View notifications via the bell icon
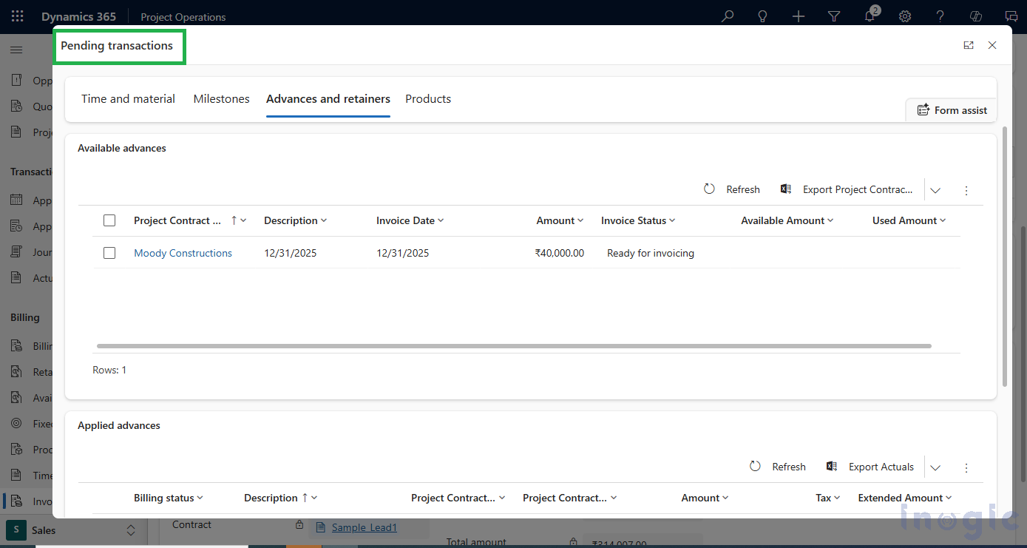 point(870,16)
